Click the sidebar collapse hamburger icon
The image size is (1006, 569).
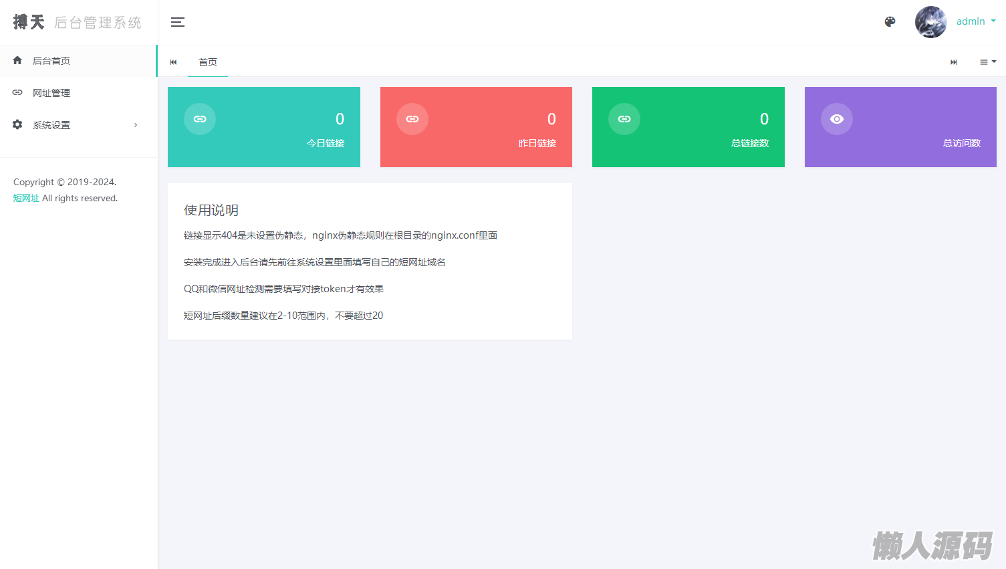click(x=178, y=22)
